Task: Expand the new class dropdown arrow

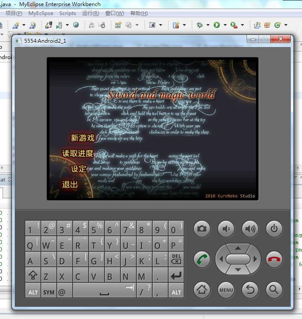Action: [286, 25]
